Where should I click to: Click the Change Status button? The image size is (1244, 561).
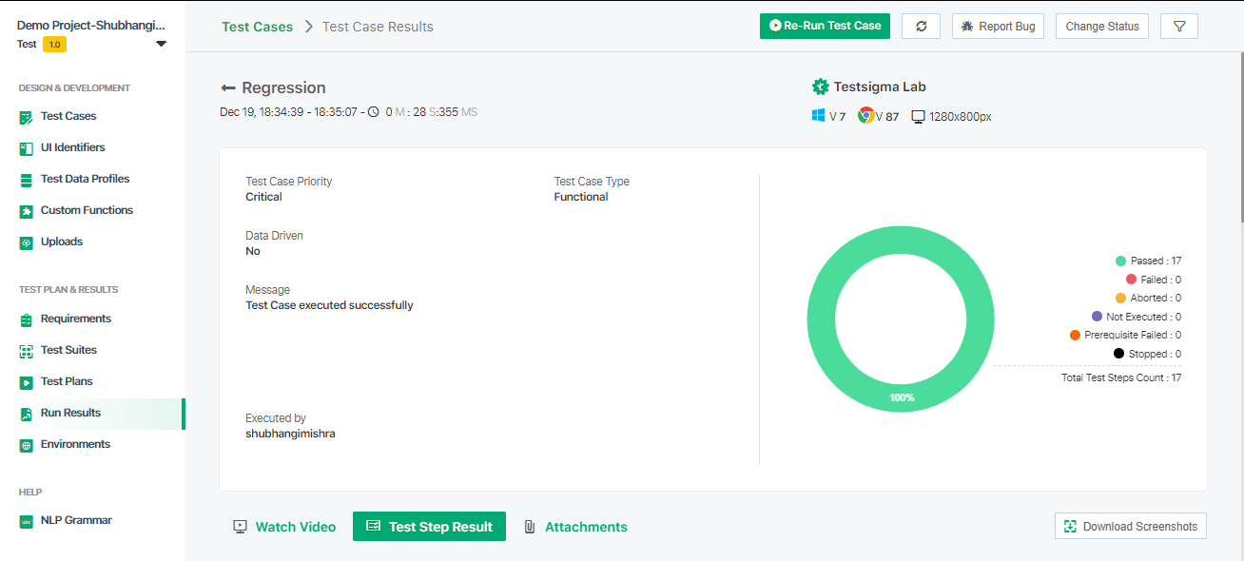pyautogui.click(x=1102, y=26)
